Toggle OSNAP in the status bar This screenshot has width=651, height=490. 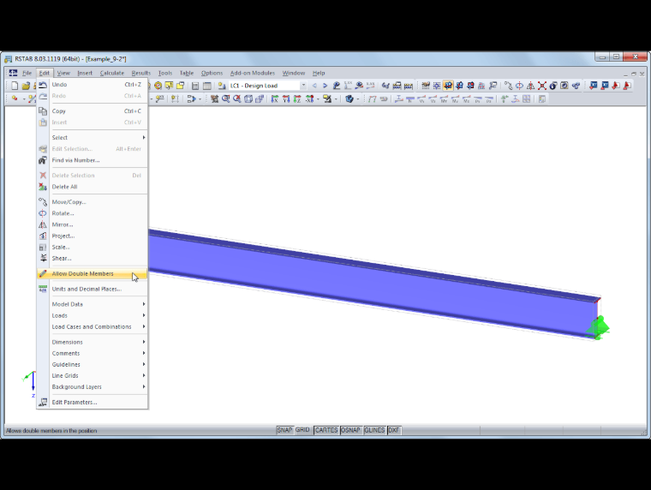pos(350,430)
